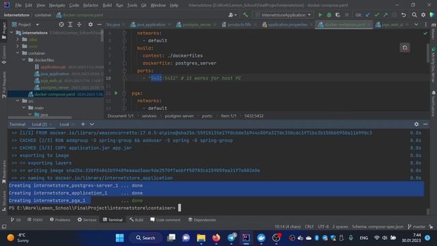Viewport: 437px width, 246px height.
Task: Open the Git menu
Action: coord(143,5)
